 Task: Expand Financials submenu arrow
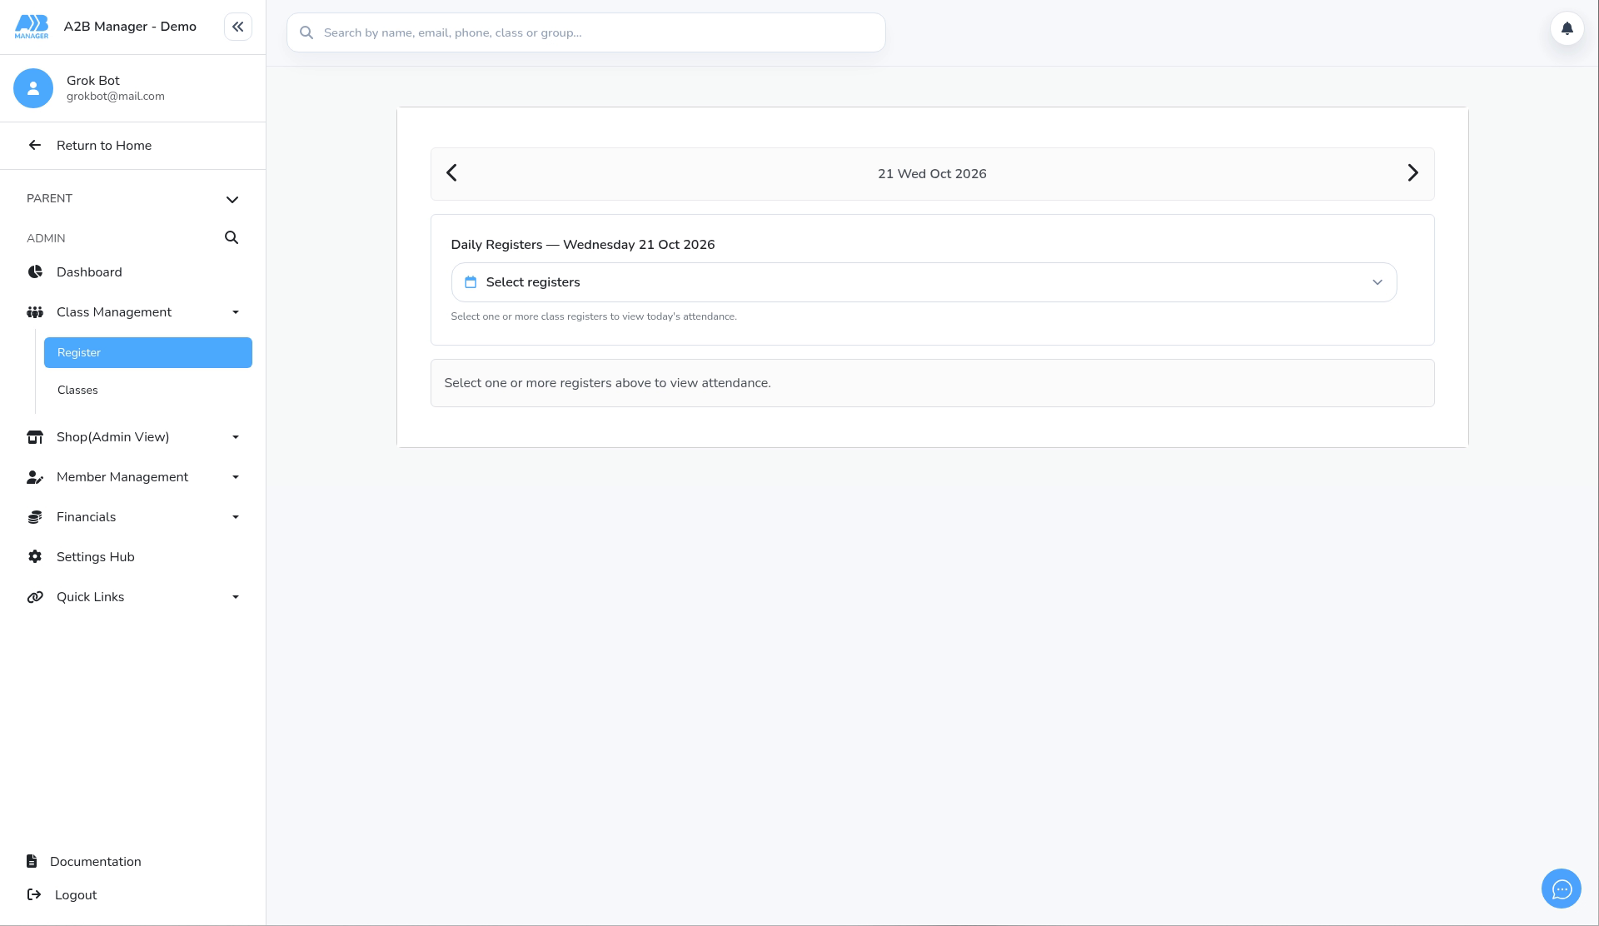(236, 517)
